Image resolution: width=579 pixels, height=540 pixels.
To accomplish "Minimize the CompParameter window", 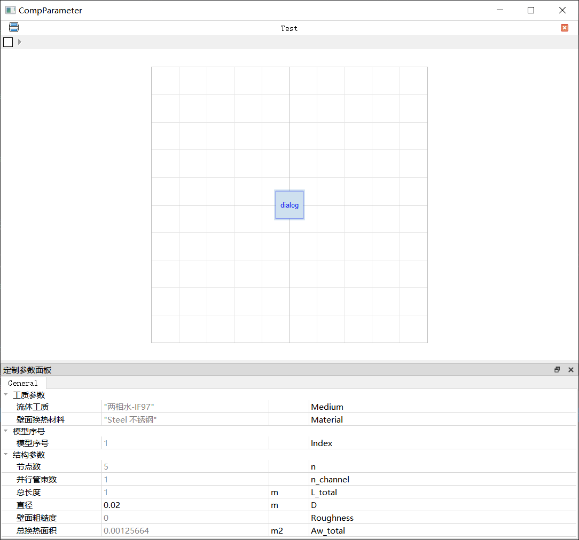I will pos(500,10).
